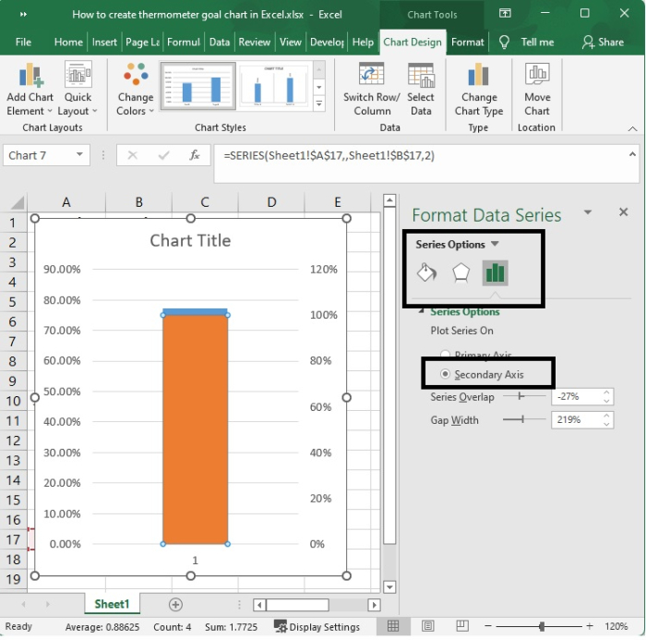Open the File menu
646x640 pixels.
click(x=23, y=42)
